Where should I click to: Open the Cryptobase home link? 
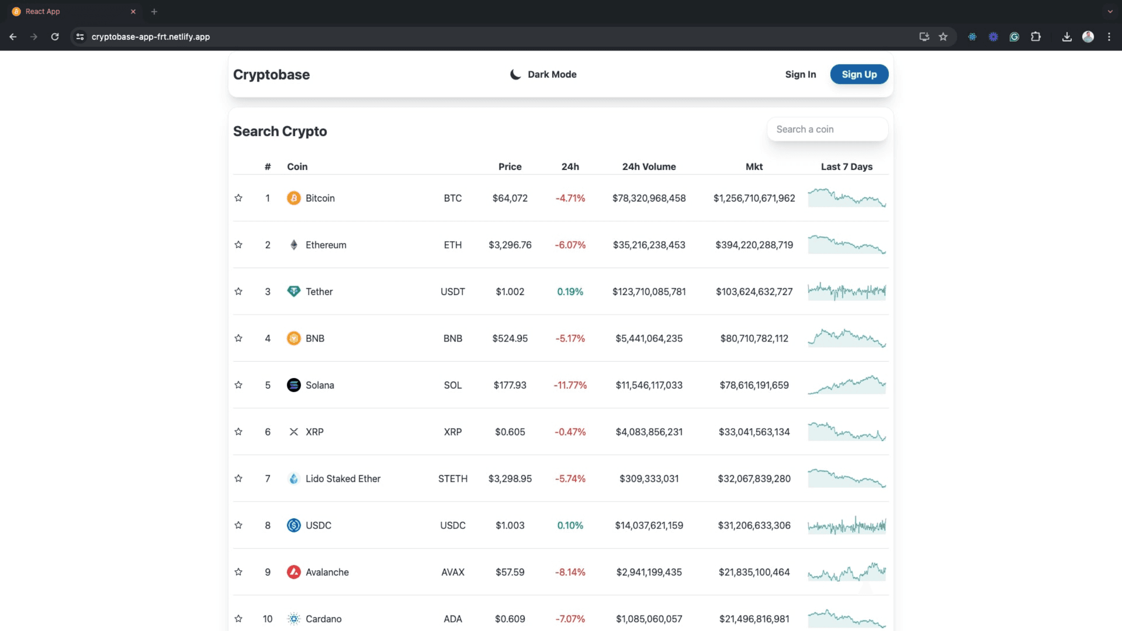pos(271,75)
